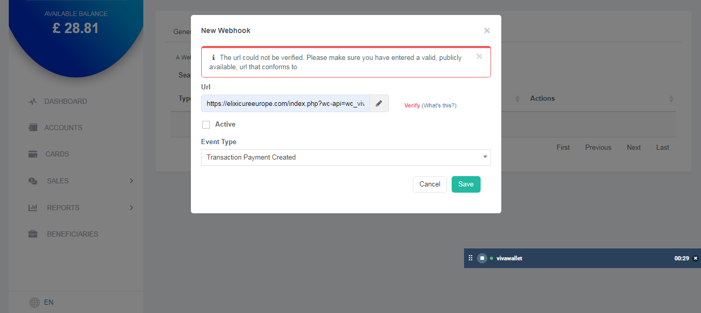Open the Beneficiaries icon in the sidebar
701x313 pixels.
pos(33,234)
